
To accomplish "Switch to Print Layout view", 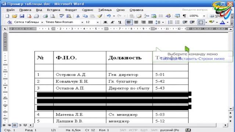I will (x=15, y=125).
